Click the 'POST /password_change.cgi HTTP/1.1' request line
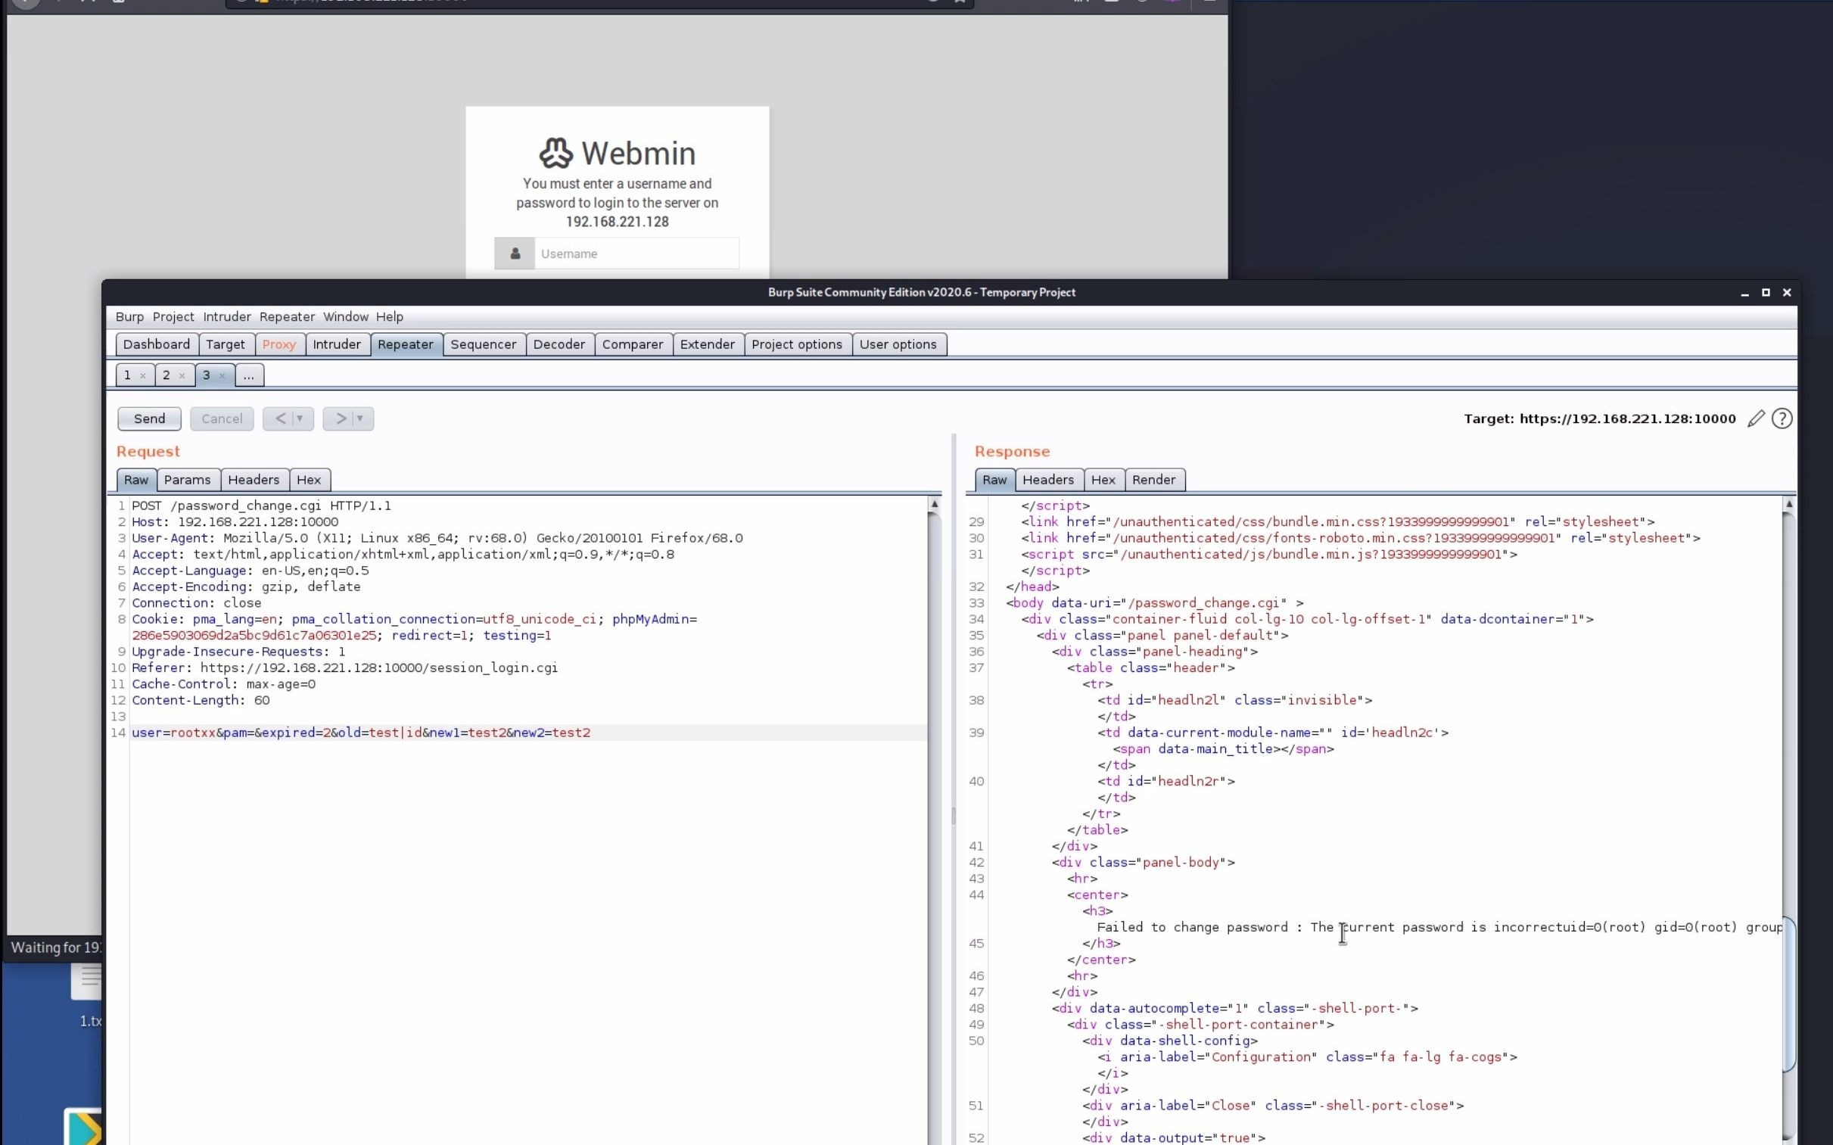This screenshot has height=1145, width=1833. tap(261, 506)
